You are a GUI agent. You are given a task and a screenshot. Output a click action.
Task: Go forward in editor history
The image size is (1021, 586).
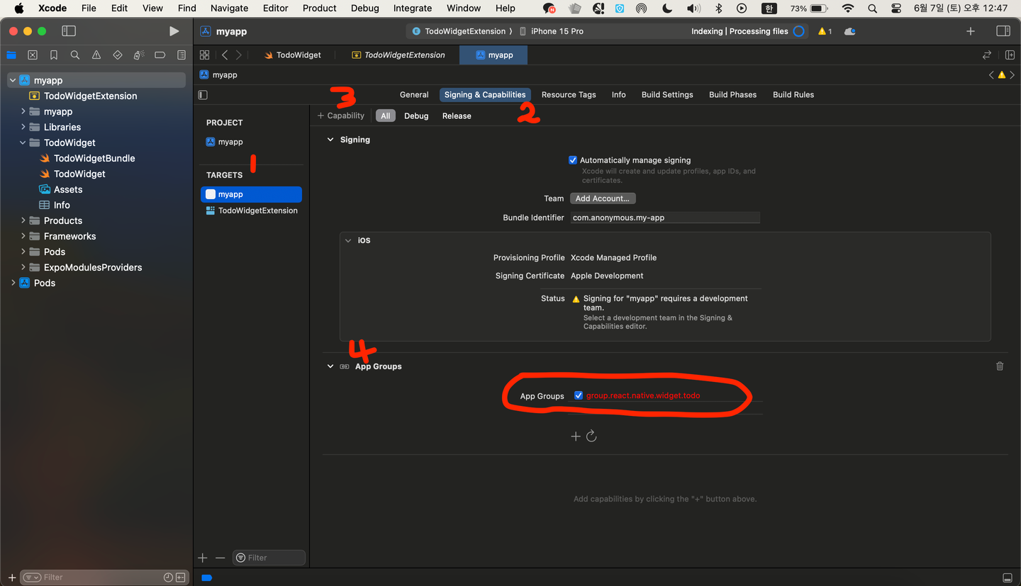coord(239,55)
